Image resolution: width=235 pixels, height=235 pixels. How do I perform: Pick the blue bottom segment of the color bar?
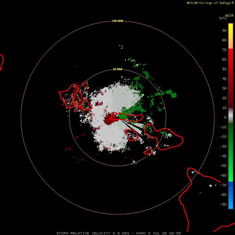coord(231,195)
